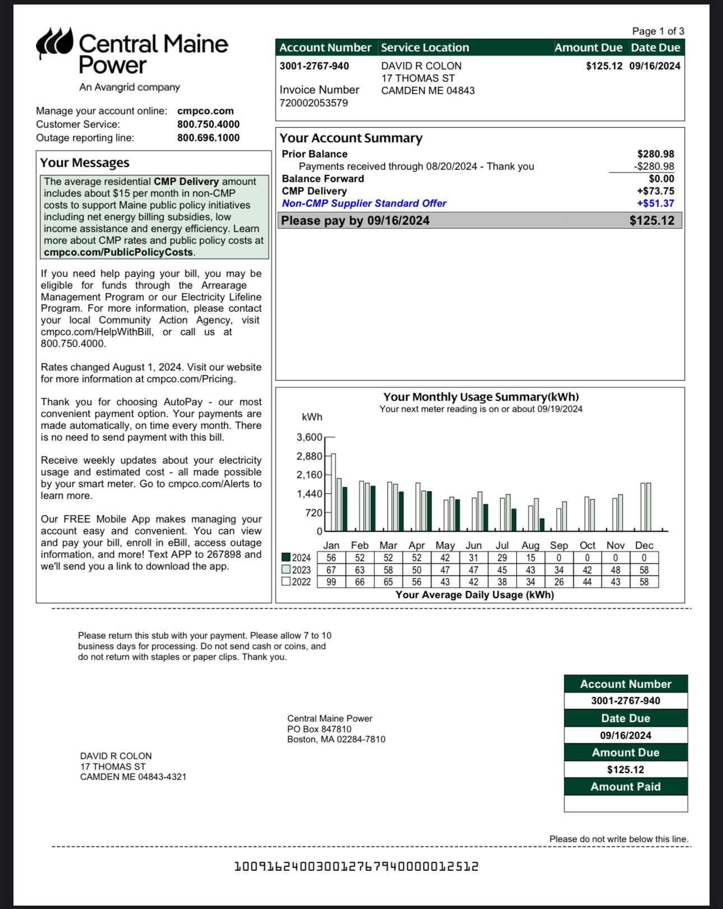Click the bottom payment scan line number
723x909 pixels.
pyautogui.click(x=356, y=867)
